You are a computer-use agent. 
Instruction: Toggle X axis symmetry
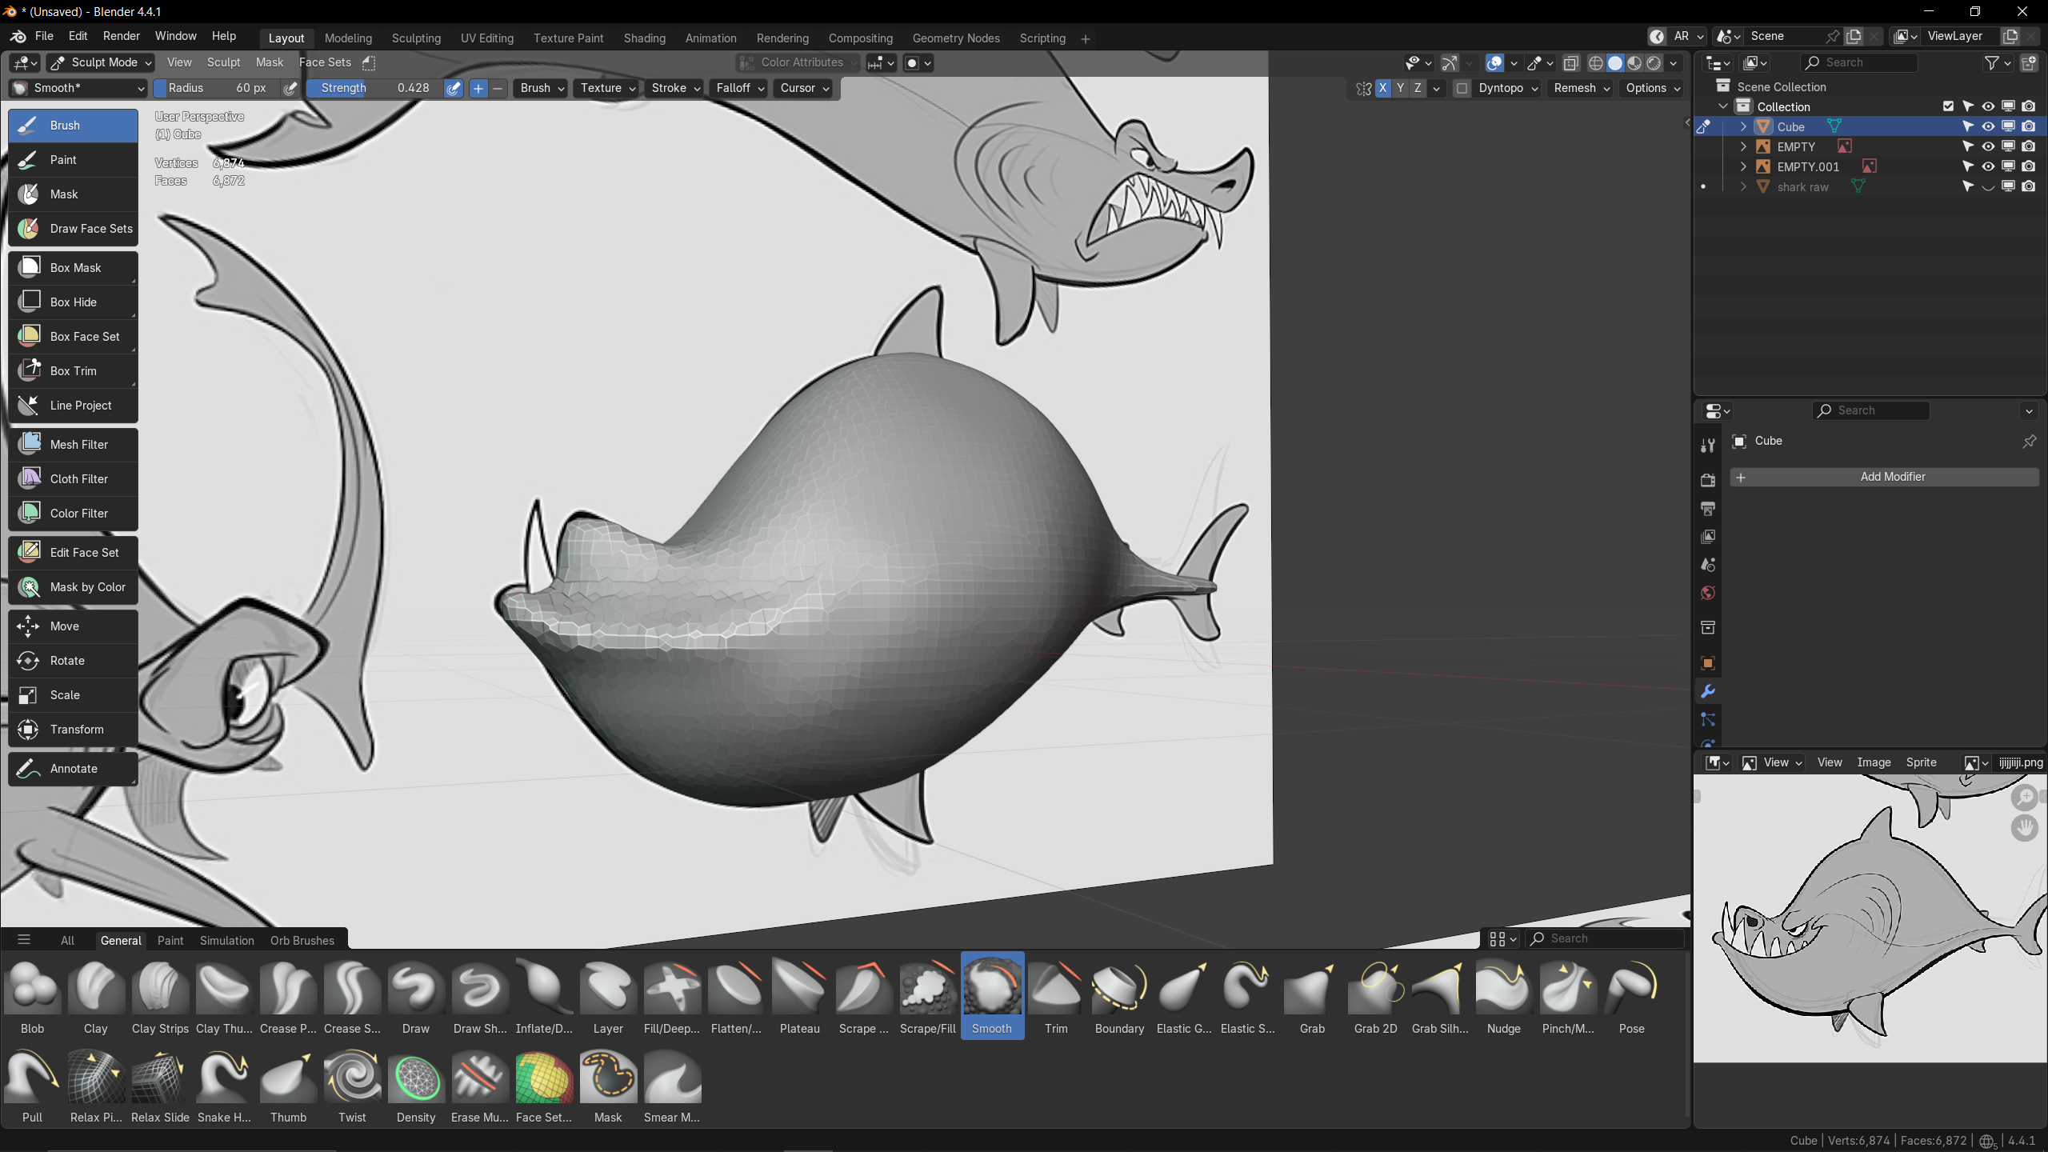click(x=1382, y=88)
